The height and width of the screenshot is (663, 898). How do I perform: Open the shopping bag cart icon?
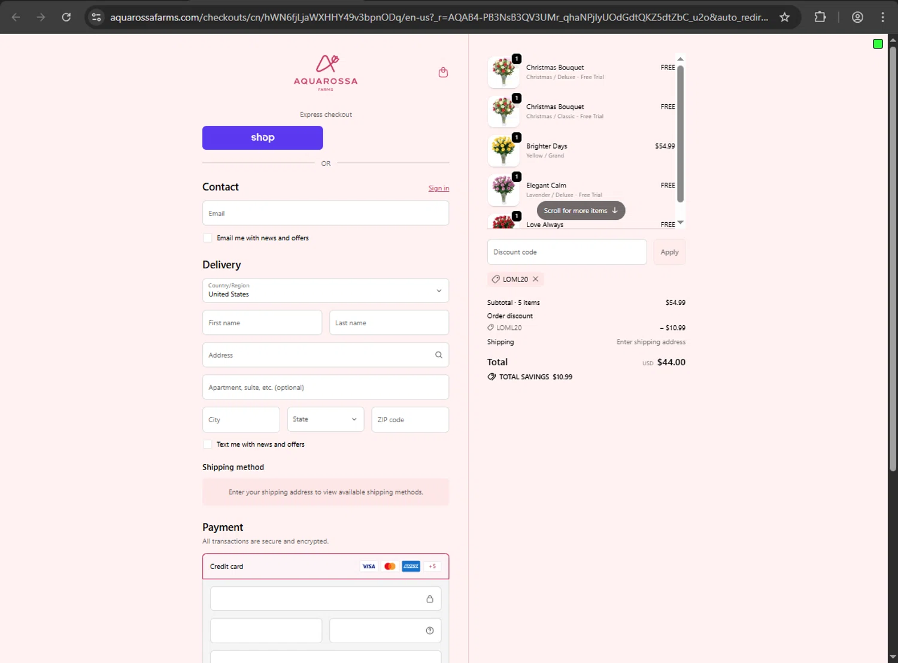443,72
